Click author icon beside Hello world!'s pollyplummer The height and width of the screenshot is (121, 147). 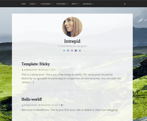22,105
